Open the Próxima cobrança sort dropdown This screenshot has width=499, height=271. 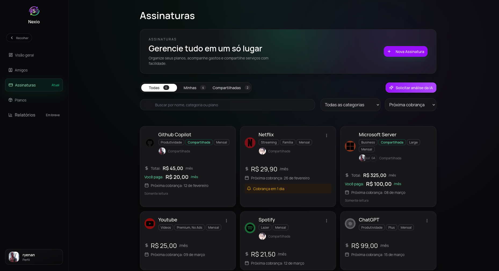coord(410,105)
